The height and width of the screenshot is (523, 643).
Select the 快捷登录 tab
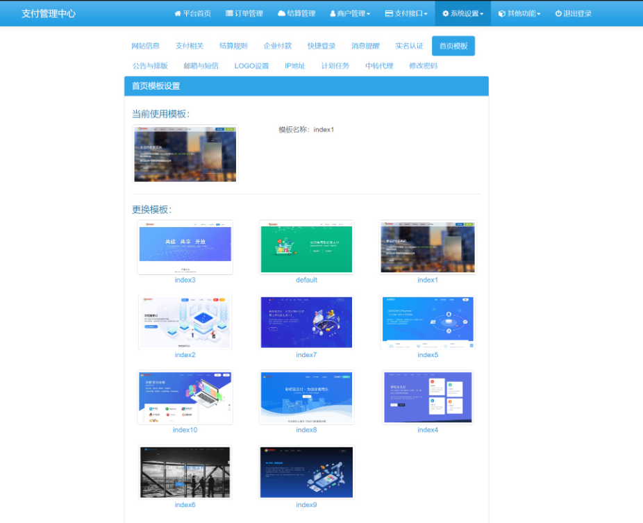pyautogui.click(x=321, y=46)
